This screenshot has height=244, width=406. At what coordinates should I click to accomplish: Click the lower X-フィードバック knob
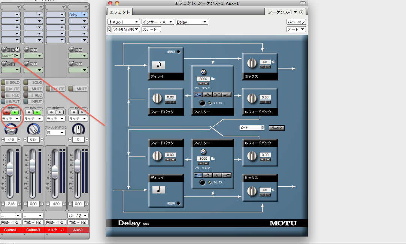tap(252, 156)
